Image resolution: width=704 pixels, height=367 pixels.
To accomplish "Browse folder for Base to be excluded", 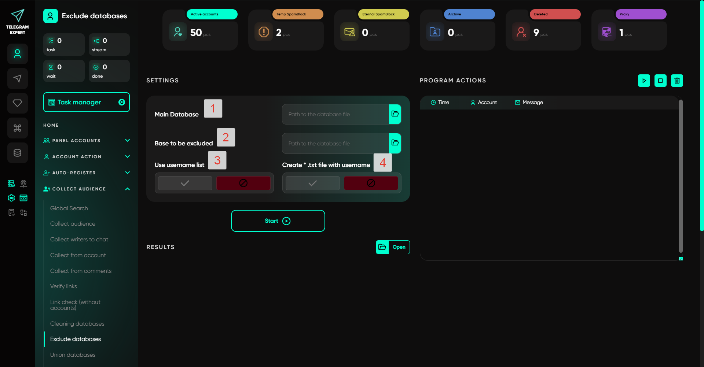I will [395, 143].
